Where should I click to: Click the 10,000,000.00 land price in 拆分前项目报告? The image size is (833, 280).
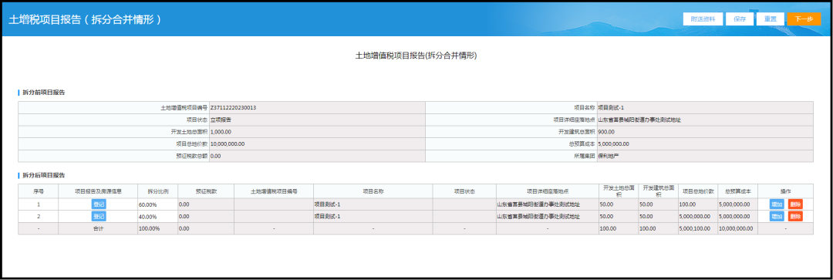(228, 144)
